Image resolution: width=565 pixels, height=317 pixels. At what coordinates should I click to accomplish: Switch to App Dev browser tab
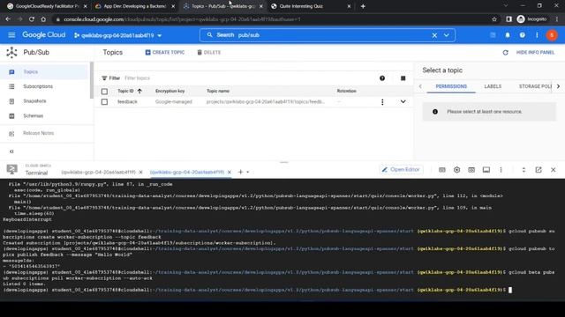click(134, 6)
